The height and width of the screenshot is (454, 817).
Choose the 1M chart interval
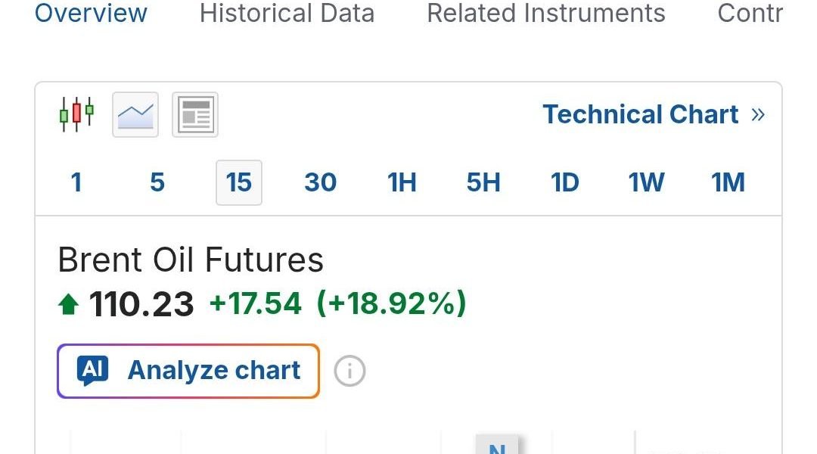click(728, 183)
